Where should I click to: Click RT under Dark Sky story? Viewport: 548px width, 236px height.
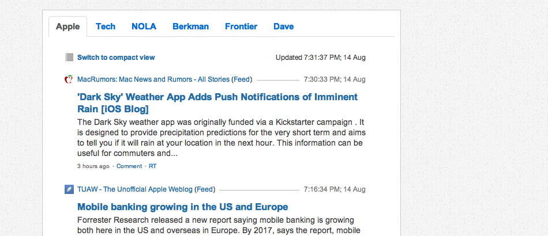[153, 166]
